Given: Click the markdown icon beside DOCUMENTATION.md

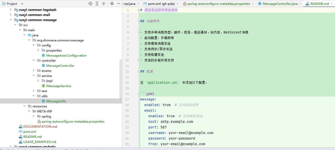Looking at the screenshot, I should (21, 127).
